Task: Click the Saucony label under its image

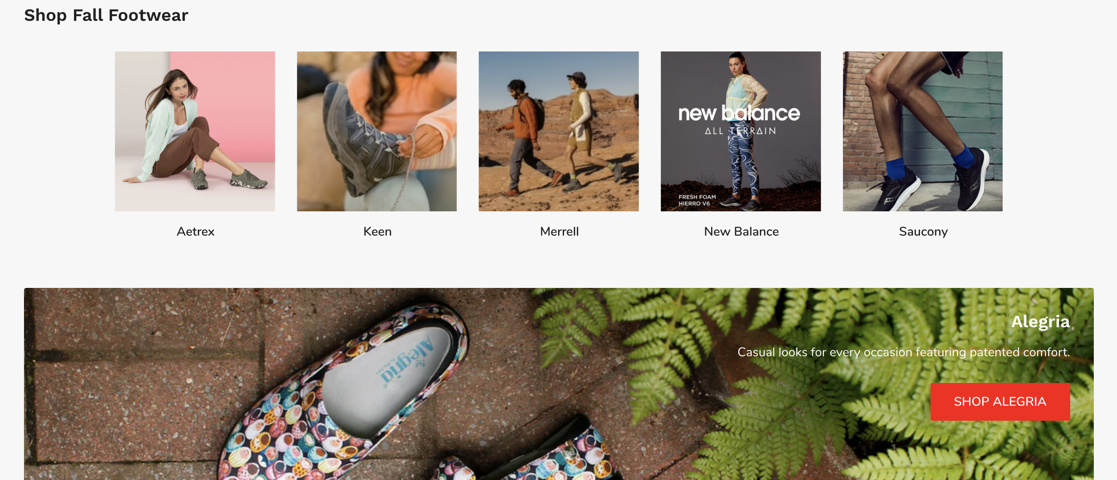Action: [x=923, y=232]
